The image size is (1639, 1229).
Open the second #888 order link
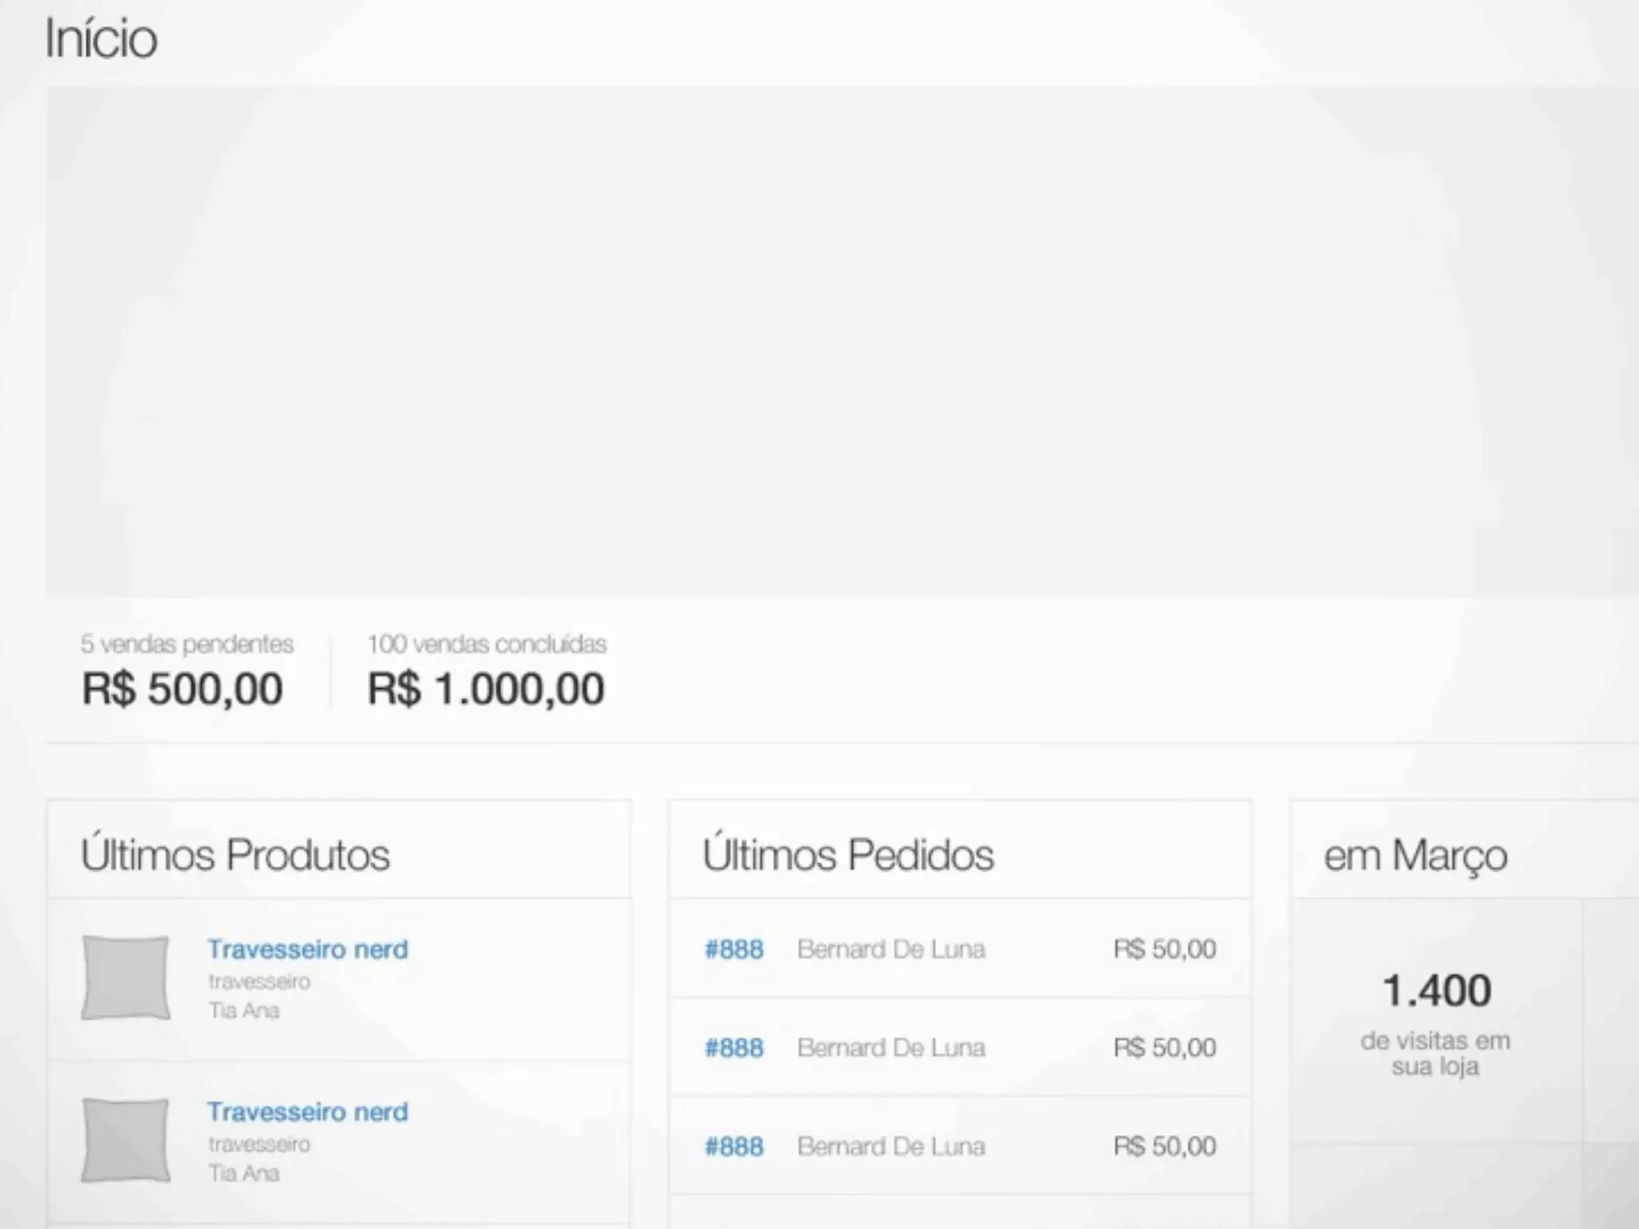(x=733, y=1048)
